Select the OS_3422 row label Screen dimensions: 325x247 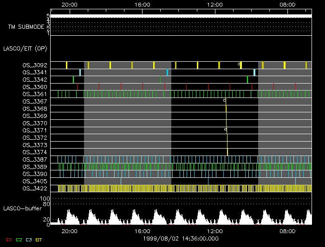coord(35,188)
